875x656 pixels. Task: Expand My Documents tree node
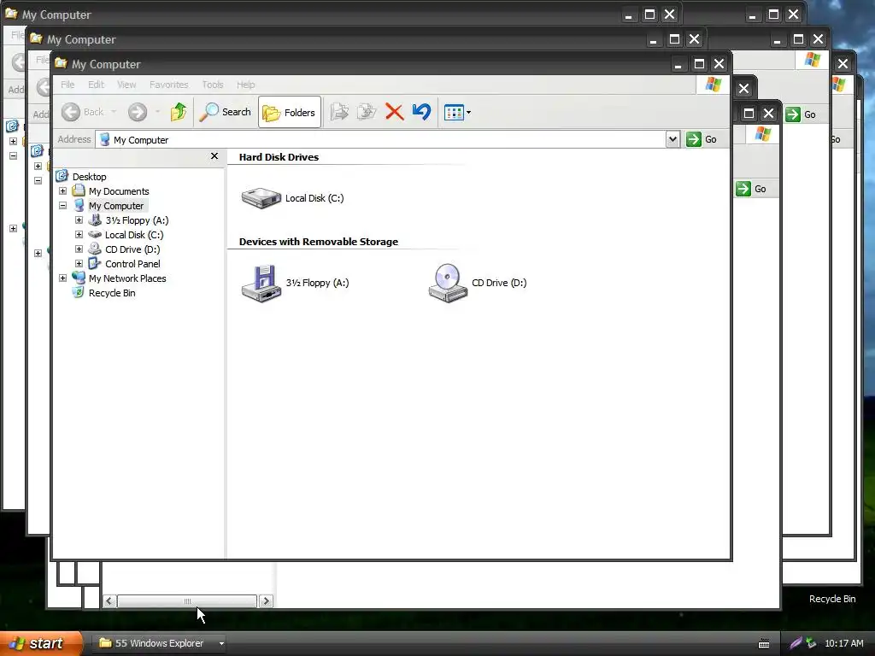[x=62, y=191]
